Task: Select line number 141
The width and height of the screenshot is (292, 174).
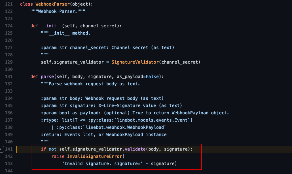Action: pos(9,149)
